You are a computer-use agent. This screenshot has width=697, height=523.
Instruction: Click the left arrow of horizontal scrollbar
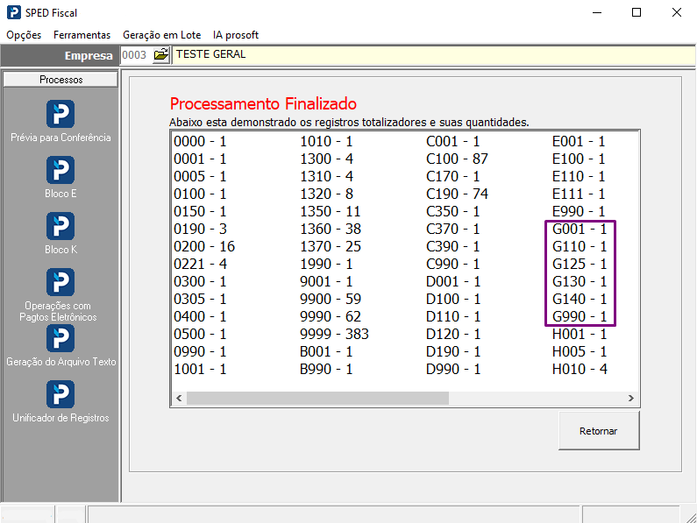pos(179,398)
